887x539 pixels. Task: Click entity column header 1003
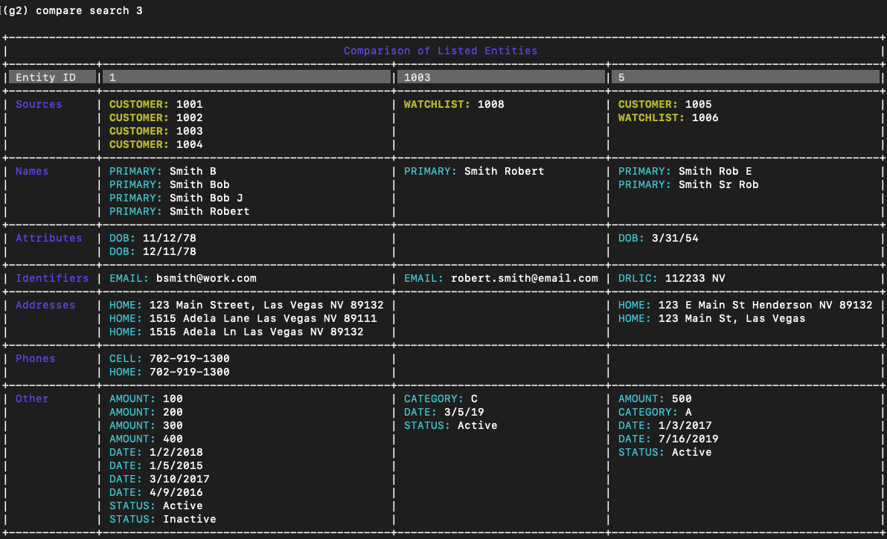tap(501, 77)
